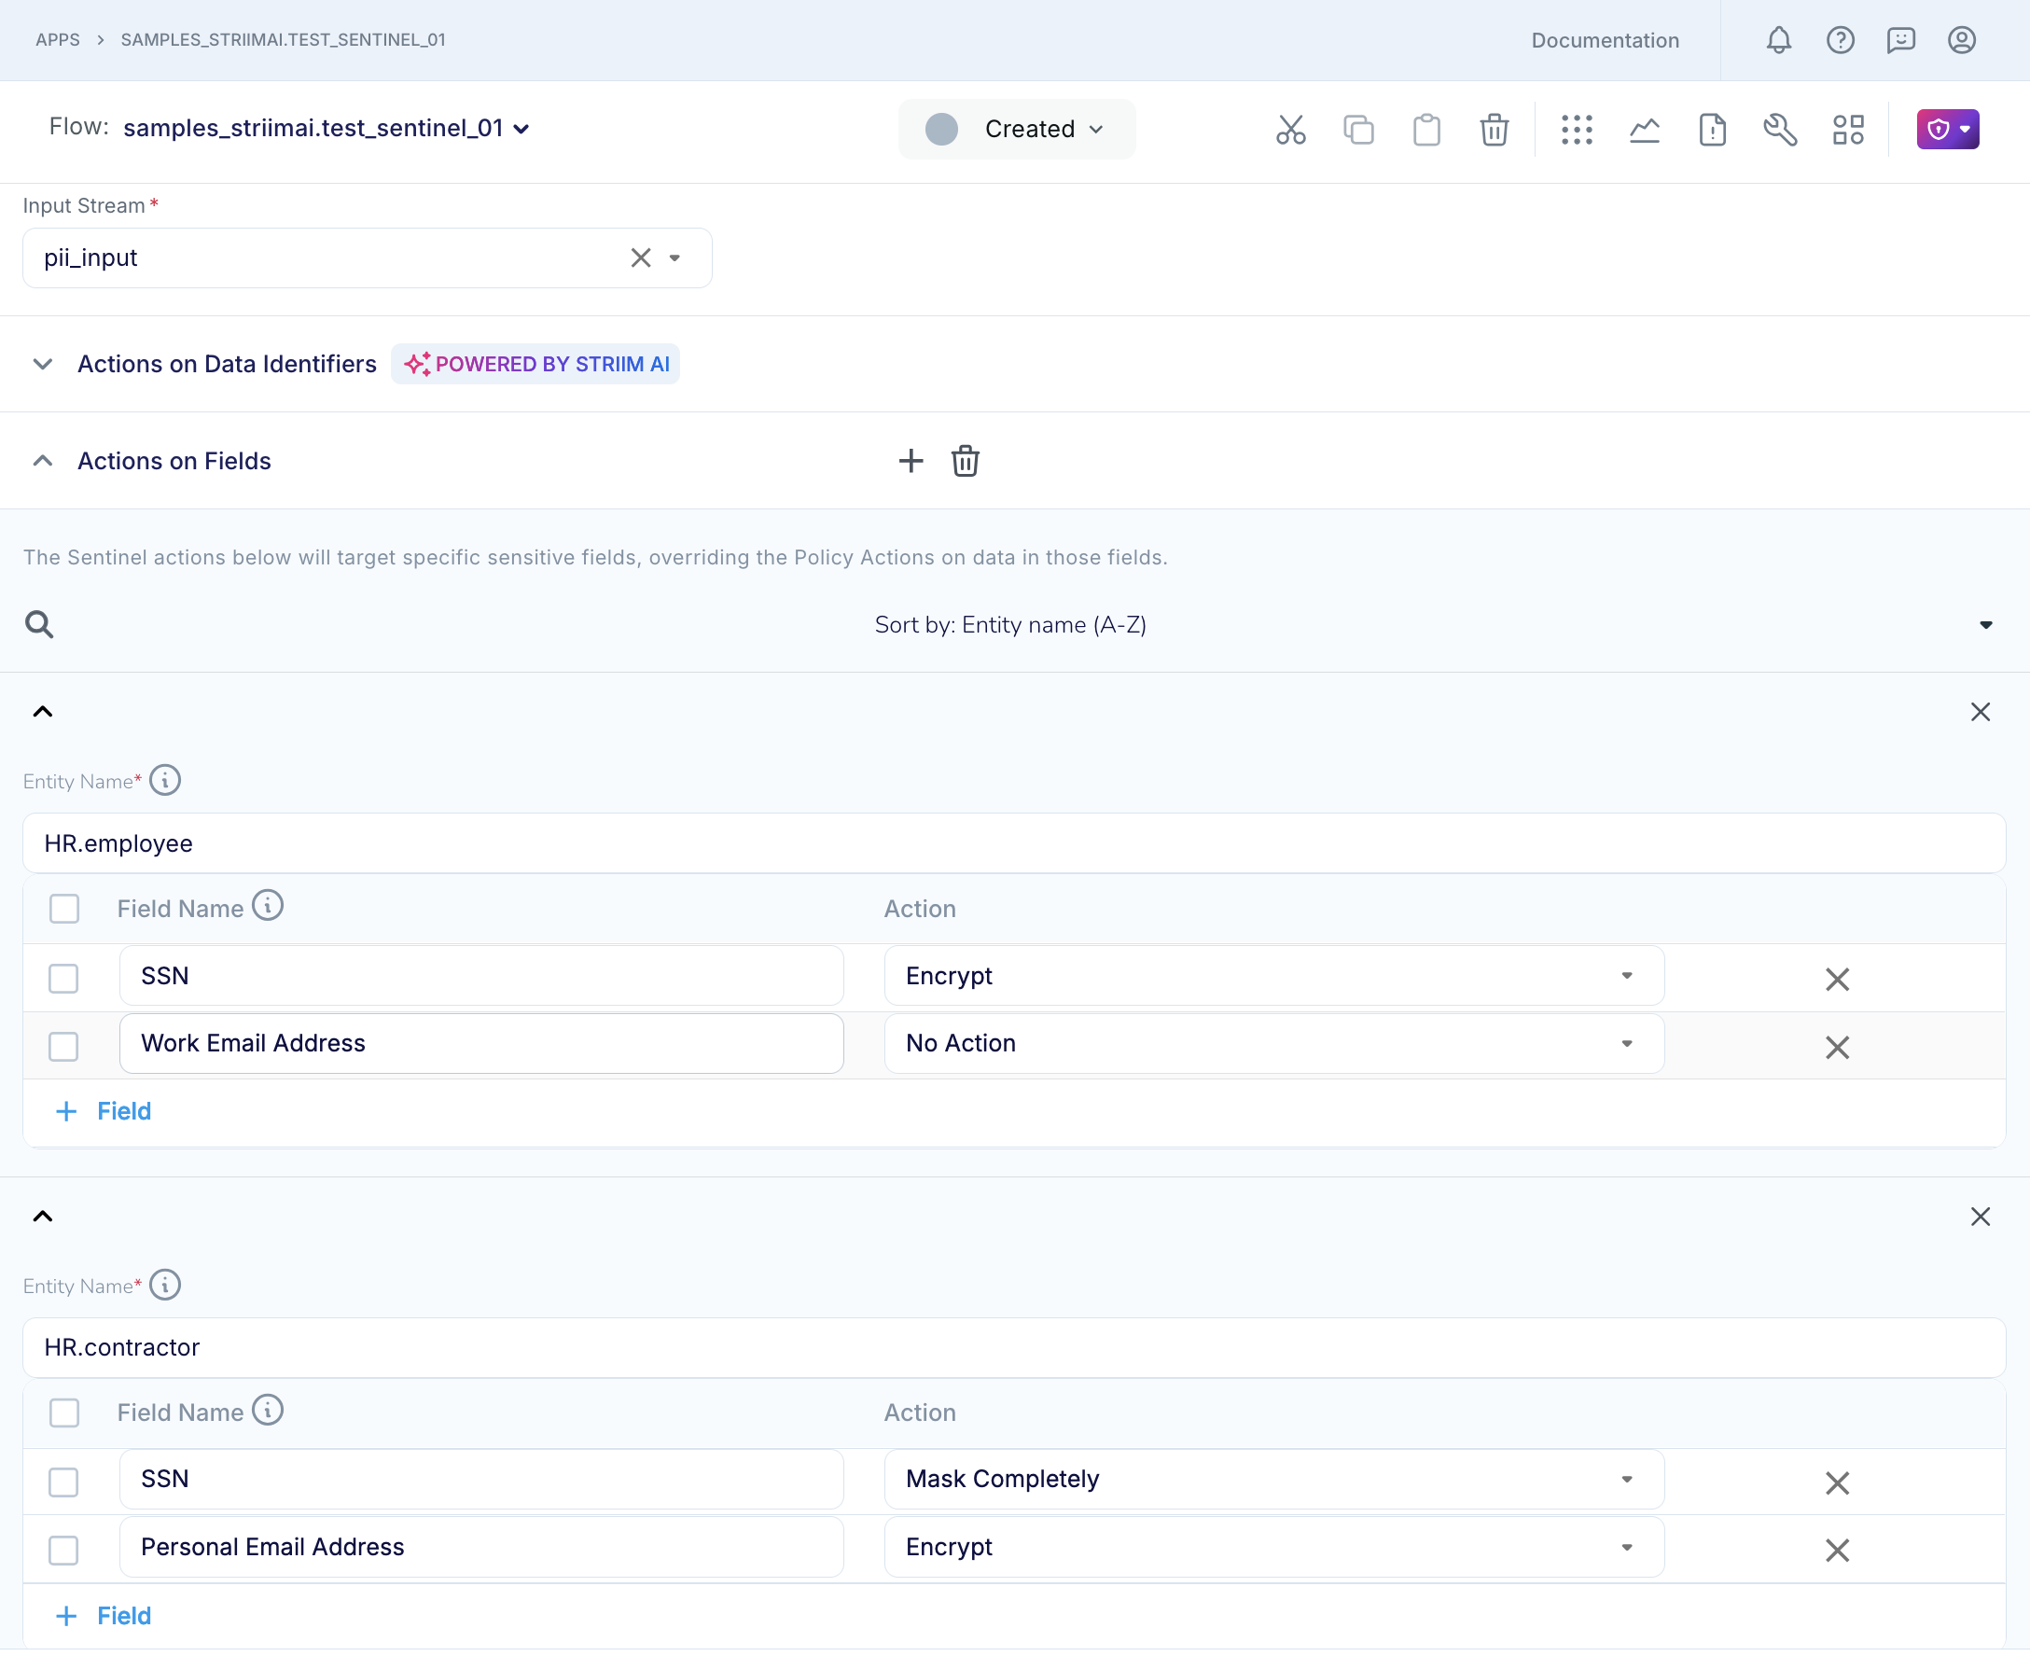The height and width of the screenshot is (1670, 2030).
Task: Click the notifications bell icon
Action: [1778, 40]
